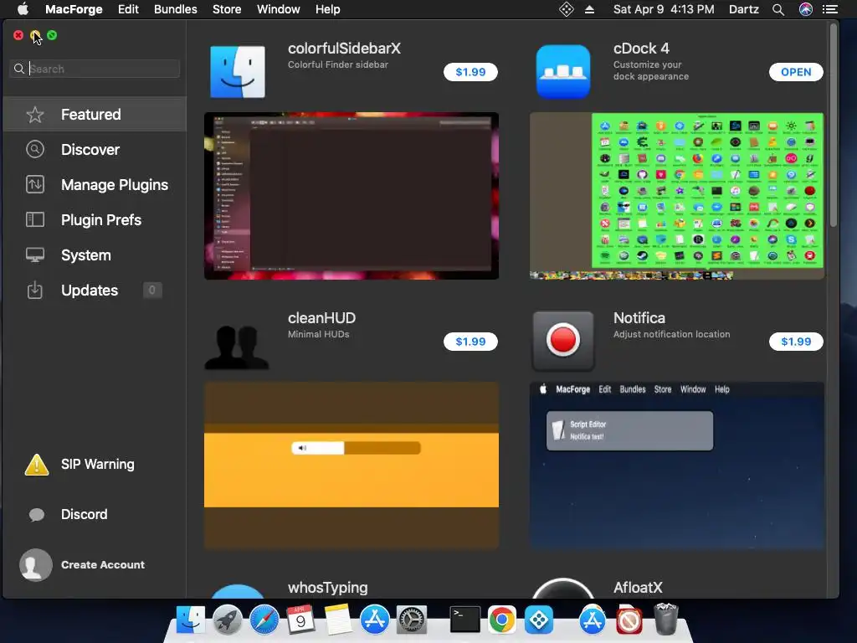Open Trash in the Dock
The width and height of the screenshot is (857, 643).
[x=665, y=619]
